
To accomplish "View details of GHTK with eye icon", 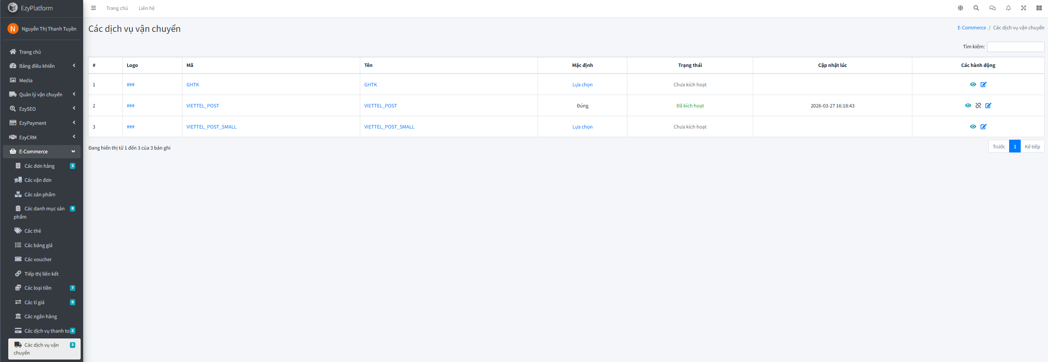I will pyautogui.click(x=973, y=84).
